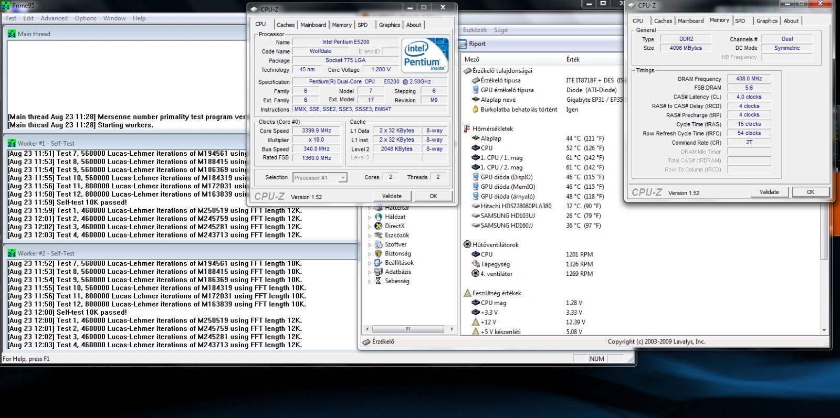Click the CPU fan speed 1201 RPM

(x=579, y=254)
